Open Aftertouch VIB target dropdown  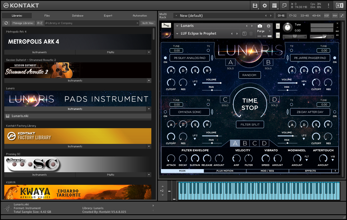click(x=333, y=159)
